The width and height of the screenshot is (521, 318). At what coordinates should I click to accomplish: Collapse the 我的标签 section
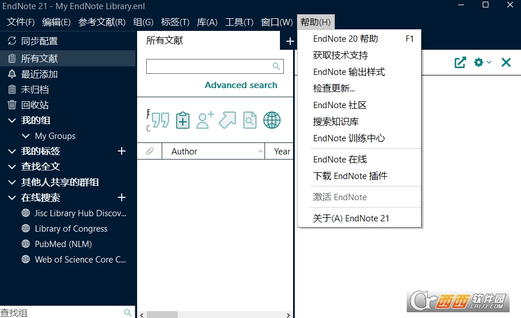[12, 152]
